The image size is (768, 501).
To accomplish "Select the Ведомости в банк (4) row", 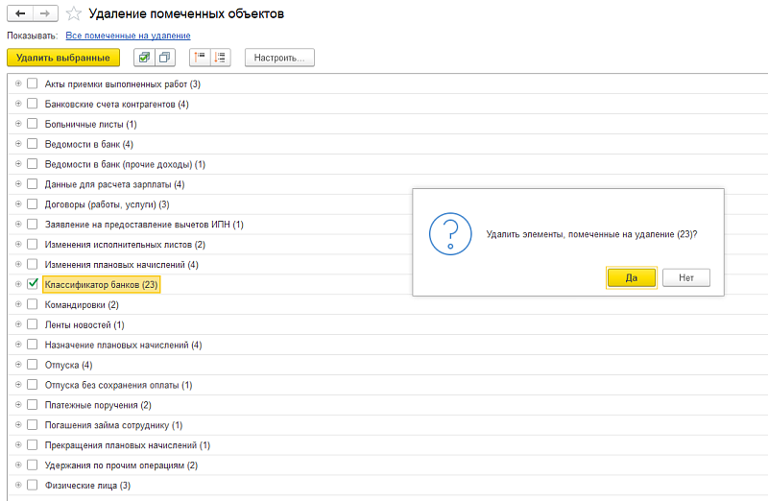I will click(x=88, y=144).
